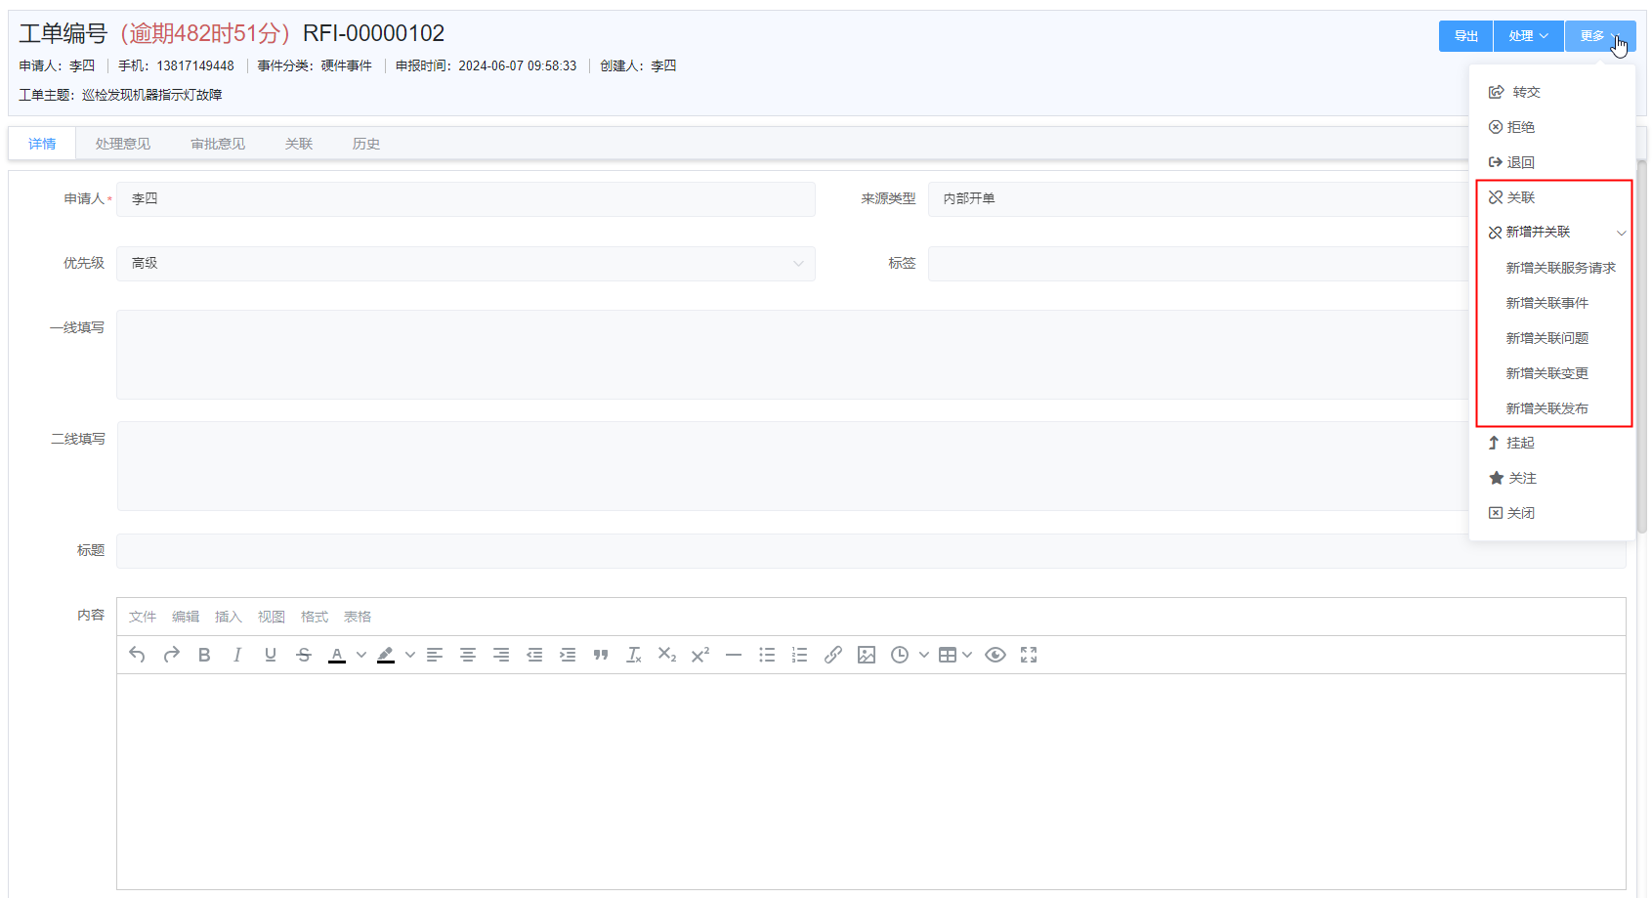Open the 优先级 dropdown showing 高级

(x=465, y=264)
